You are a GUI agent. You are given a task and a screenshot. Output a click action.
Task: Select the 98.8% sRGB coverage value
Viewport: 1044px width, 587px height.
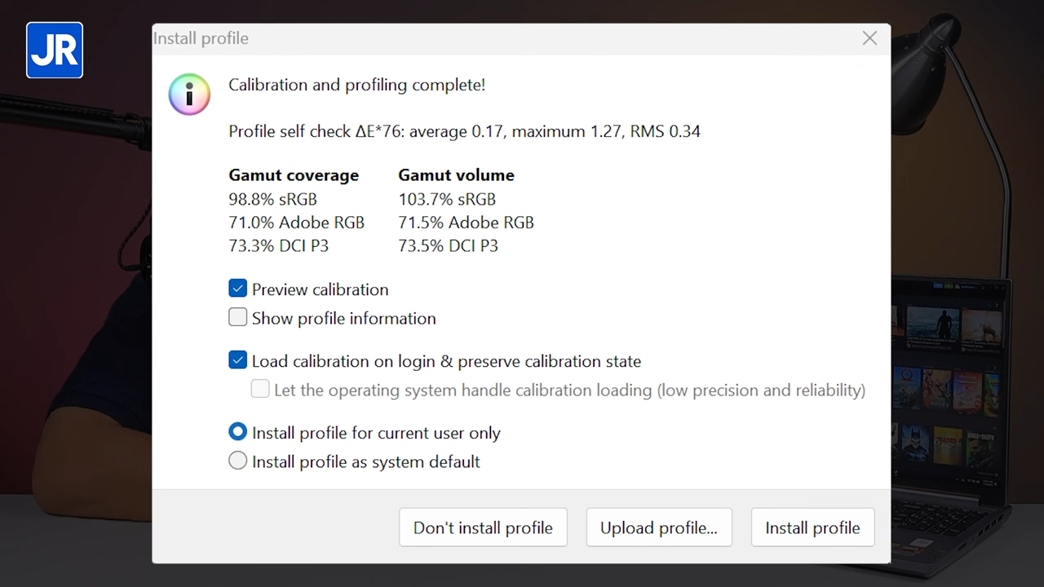(x=272, y=199)
